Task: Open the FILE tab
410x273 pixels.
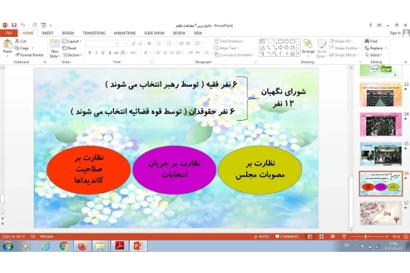Action: [x=9, y=33]
